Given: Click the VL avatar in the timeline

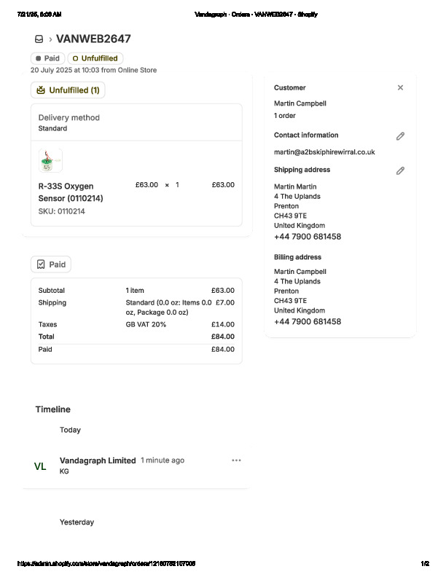Looking at the screenshot, I should click(40, 466).
